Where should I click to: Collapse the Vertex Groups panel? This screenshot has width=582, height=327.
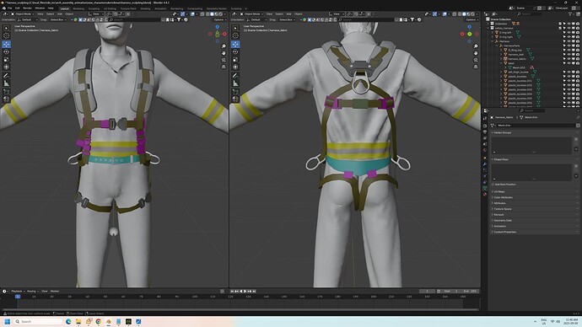click(x=502, y=132)
